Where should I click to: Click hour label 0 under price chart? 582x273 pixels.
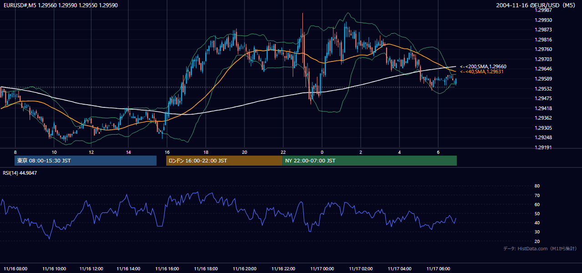(x=322, y=152)
